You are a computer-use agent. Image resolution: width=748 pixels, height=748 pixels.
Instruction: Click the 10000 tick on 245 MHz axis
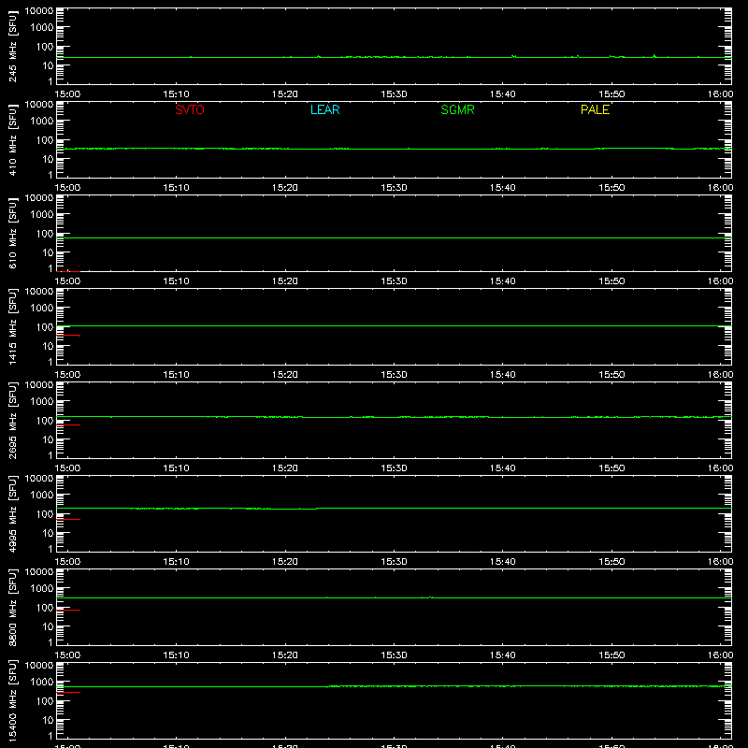pyautogui.click(x=39, y=11)
